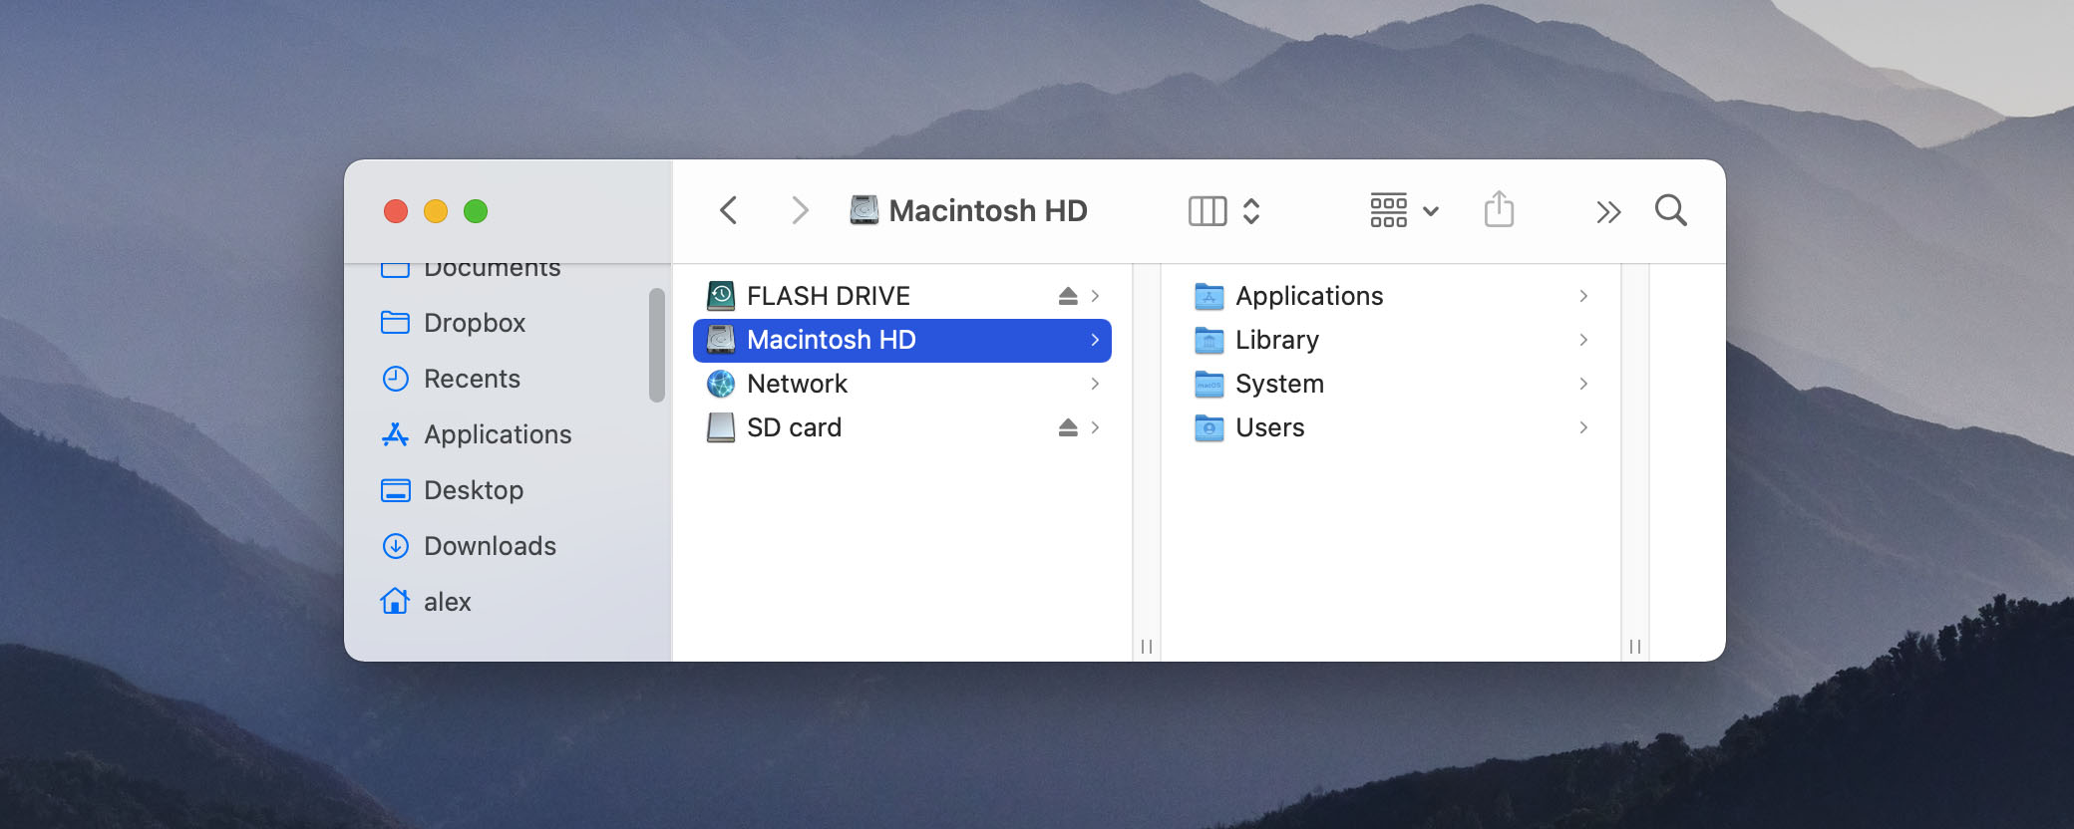
Task: Open view switcher up-down arrows
Action: point(1251,211)
